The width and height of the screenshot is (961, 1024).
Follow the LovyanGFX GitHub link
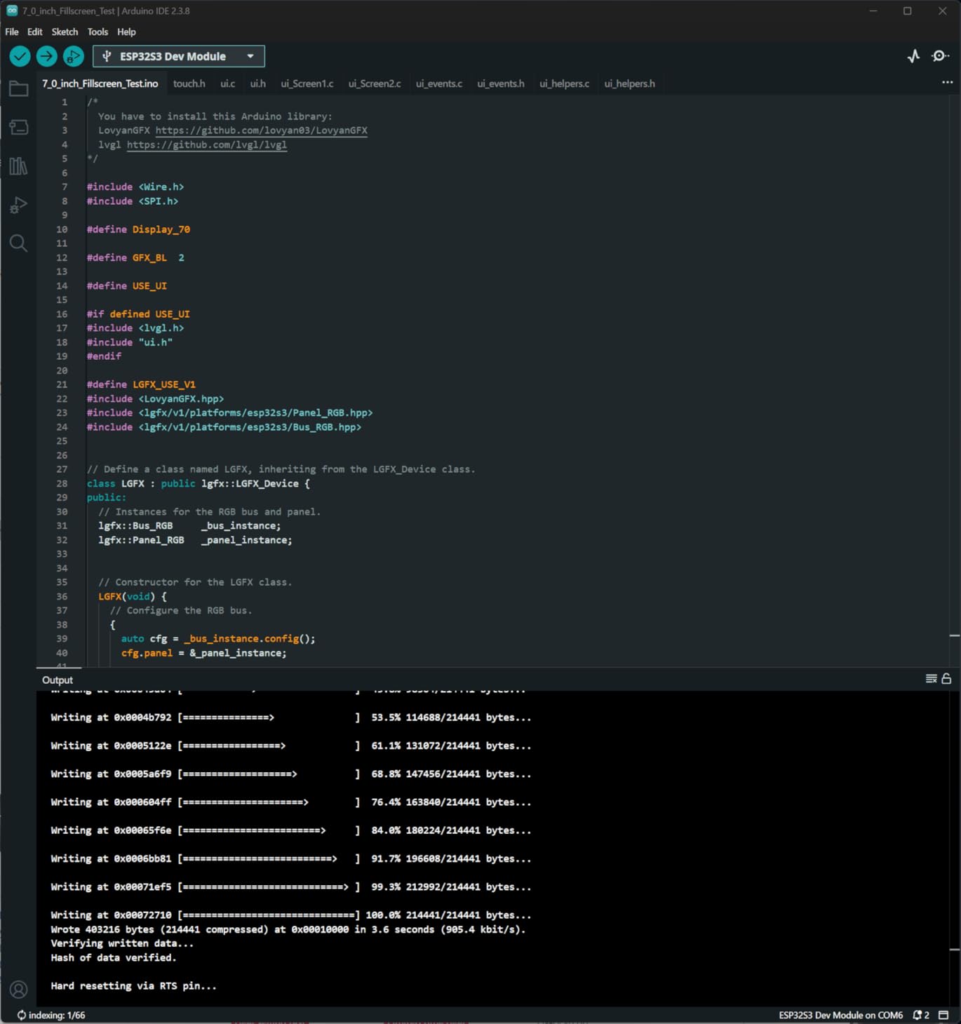click(x=262, y=130)
